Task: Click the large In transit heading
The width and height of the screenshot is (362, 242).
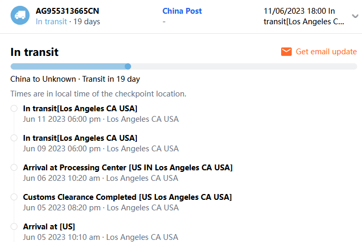Action: coord(34,52)
